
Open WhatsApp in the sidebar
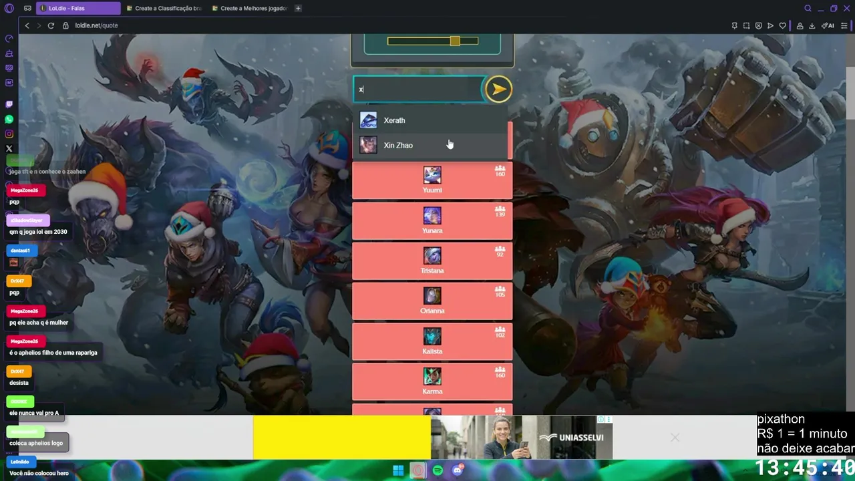click(9, 119)
